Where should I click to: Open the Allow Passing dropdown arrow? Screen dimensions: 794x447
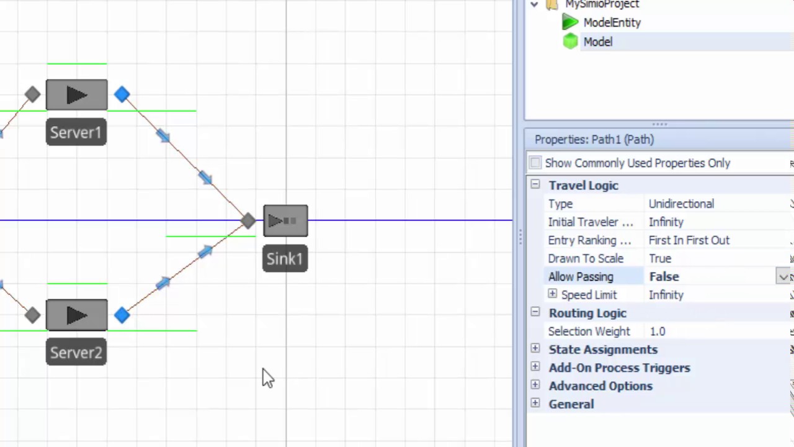(783, 277)
